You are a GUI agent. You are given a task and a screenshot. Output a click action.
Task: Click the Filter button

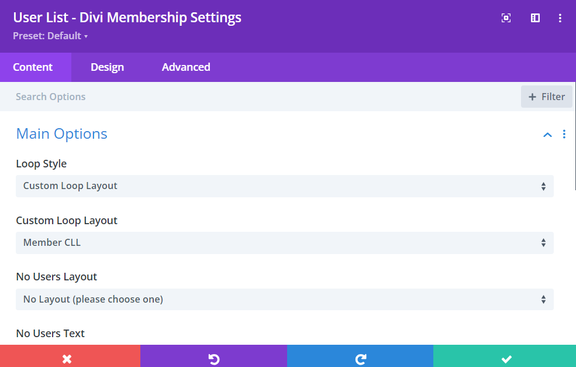(x=546, y=96)
